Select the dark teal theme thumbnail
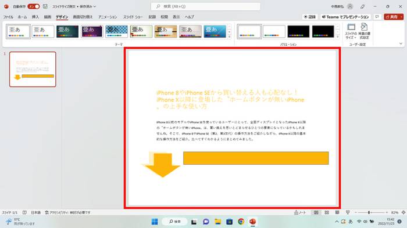The width and height of the screenshot is (407, 228). [67, 31]
